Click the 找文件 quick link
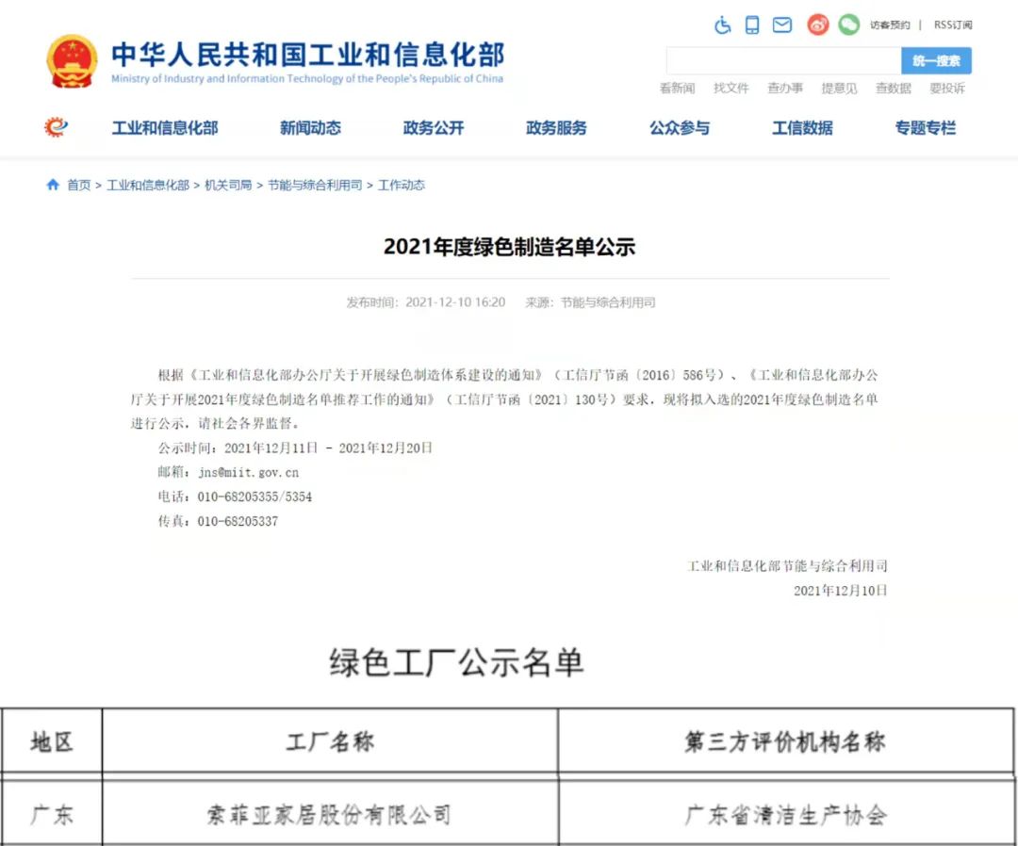Viewport: 1018px width, 846px height. (731, 89)
